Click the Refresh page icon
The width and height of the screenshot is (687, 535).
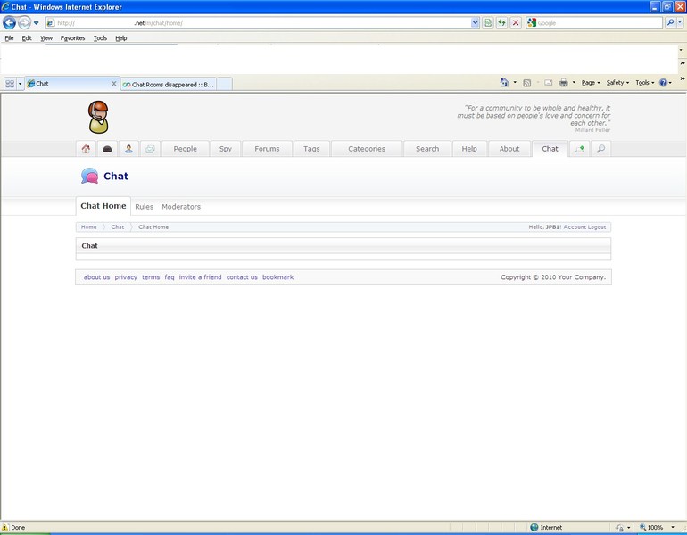(501, 23)
